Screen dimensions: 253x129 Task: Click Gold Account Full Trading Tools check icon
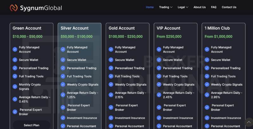pyautogui.click(x=111, y=76)
